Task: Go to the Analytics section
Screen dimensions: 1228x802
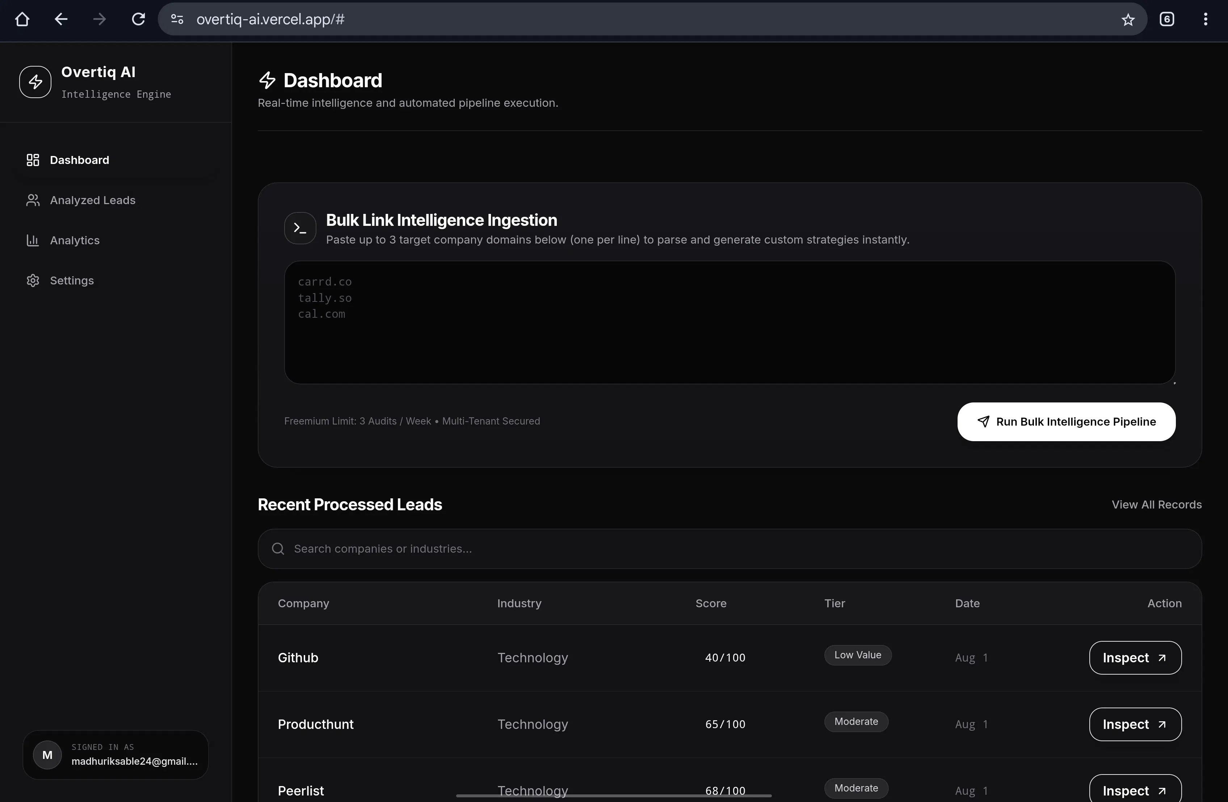Action: pos(115,240)
